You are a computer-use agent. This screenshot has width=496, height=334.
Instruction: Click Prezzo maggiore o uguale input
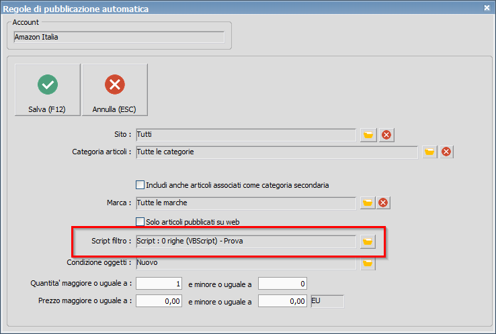click(159, 301)
